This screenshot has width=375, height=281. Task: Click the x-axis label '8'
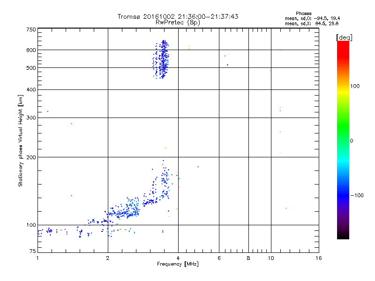click(248, 258)
